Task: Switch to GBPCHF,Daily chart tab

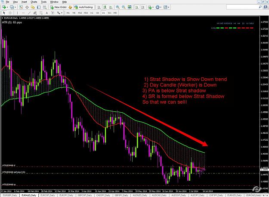Action: point(85,195)
